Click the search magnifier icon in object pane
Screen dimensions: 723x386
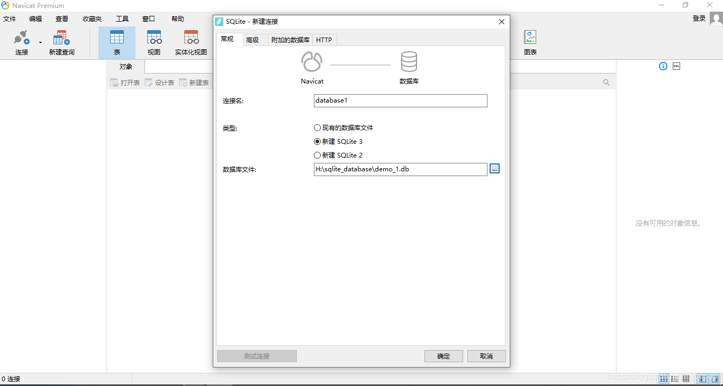(607, 82)
